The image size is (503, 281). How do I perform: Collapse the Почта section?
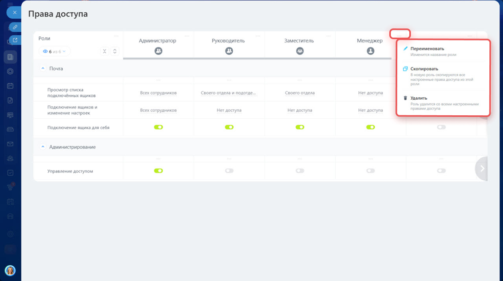pyautogui.click(x=43, y=68)
